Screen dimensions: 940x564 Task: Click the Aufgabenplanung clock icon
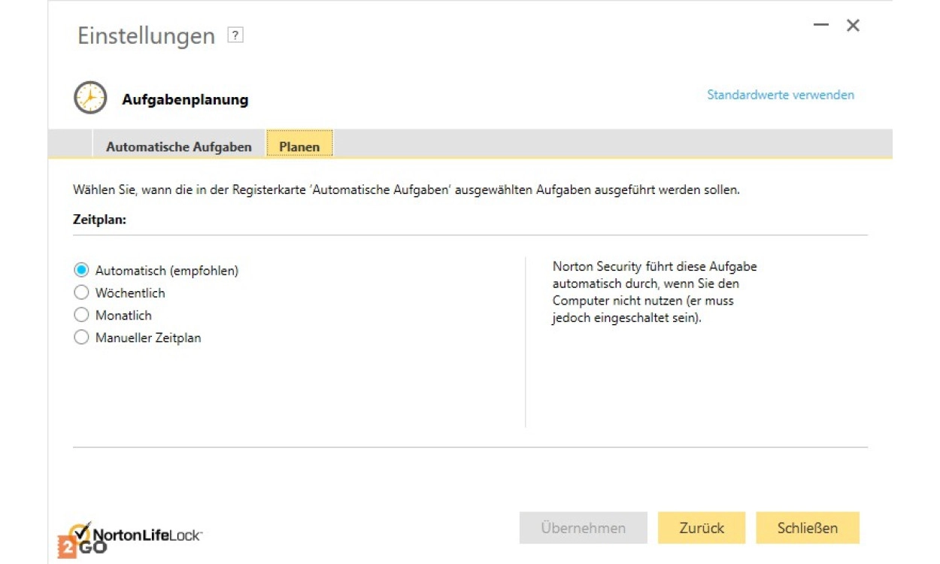(x=90, y=98)
